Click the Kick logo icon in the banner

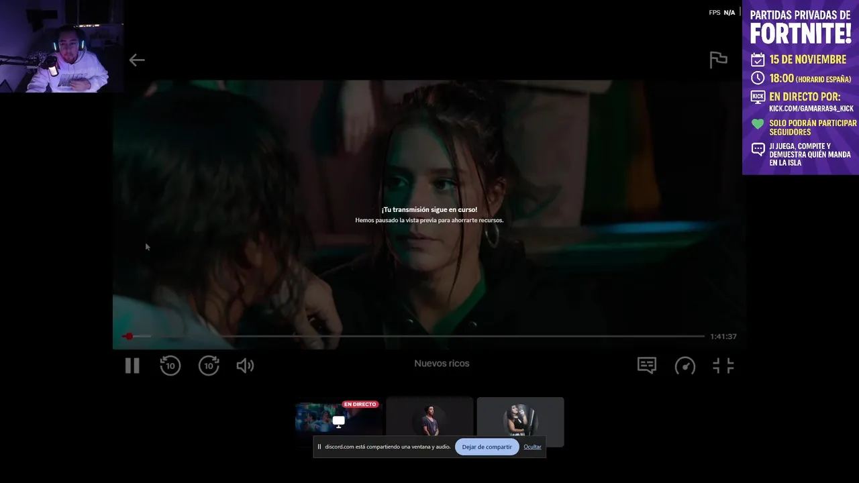[758, 97]
